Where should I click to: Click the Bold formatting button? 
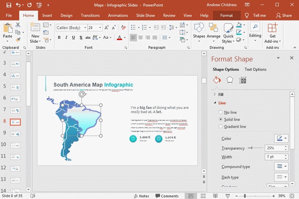tap(59, 38)
